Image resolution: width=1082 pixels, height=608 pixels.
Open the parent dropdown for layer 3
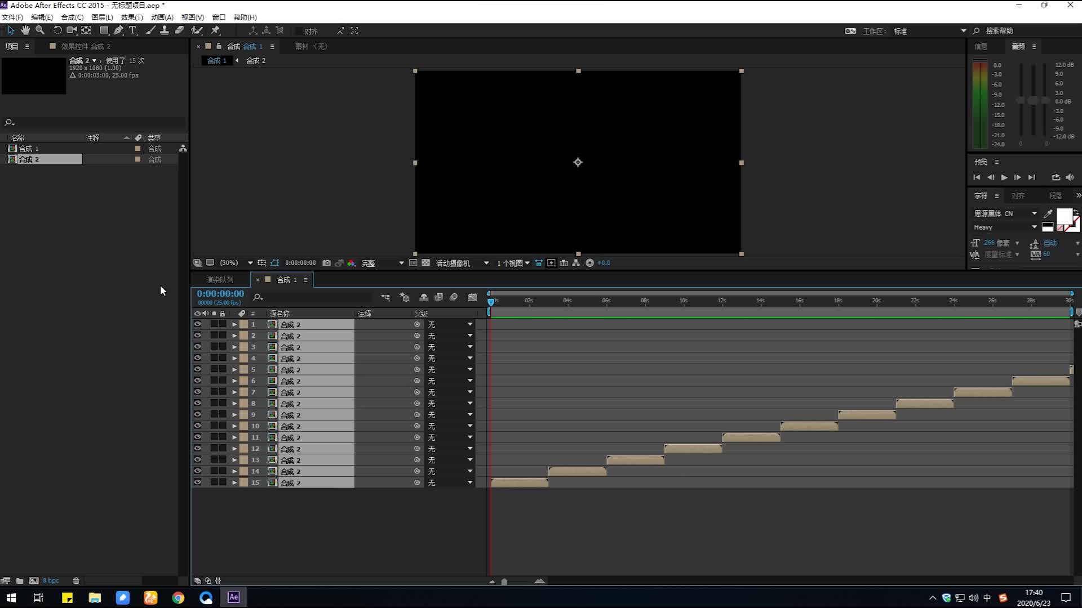[469, 347]
